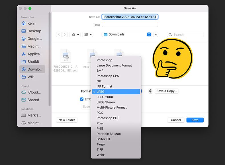Click the green zoom window button
The height and width of the screenshot is (165, 225).
click(30, 8)
